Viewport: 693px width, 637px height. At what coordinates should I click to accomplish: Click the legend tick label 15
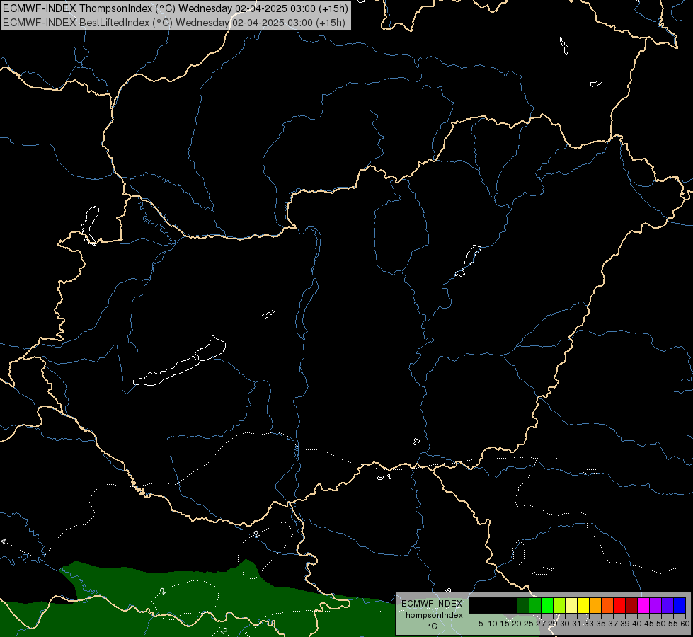coord(505,624)
